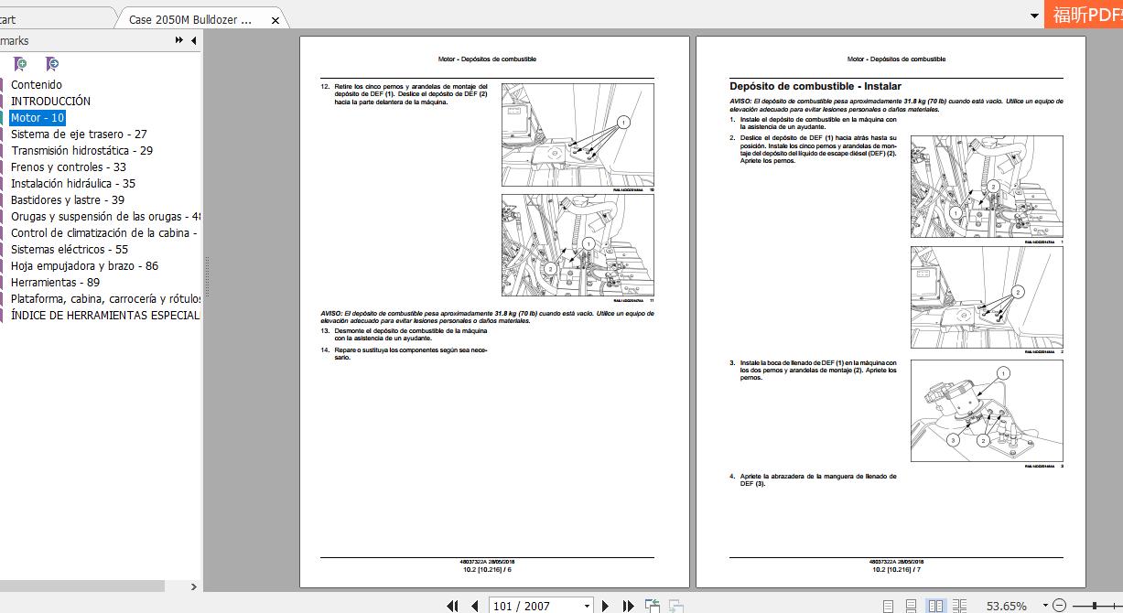Jump to the last page
This screenshot has width=1123, height=613.
[x=629, y=606]
